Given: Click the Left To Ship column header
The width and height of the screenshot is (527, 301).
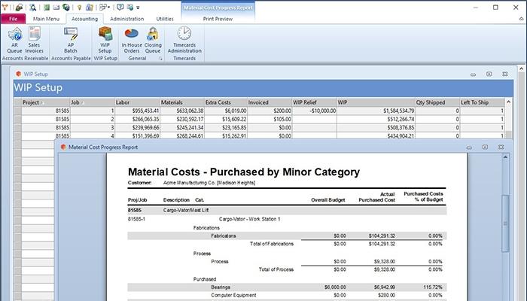Looking at the screenshot, I should 483,102.
